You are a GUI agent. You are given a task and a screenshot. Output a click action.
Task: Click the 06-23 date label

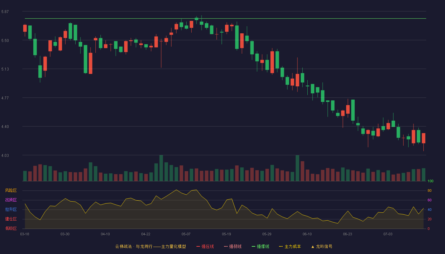tap(347, 234)
